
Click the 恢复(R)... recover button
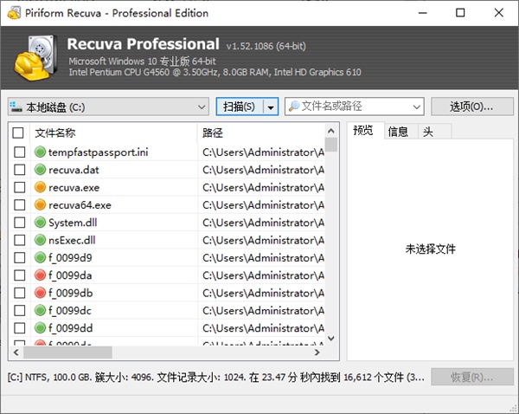[x=472, y=377]
